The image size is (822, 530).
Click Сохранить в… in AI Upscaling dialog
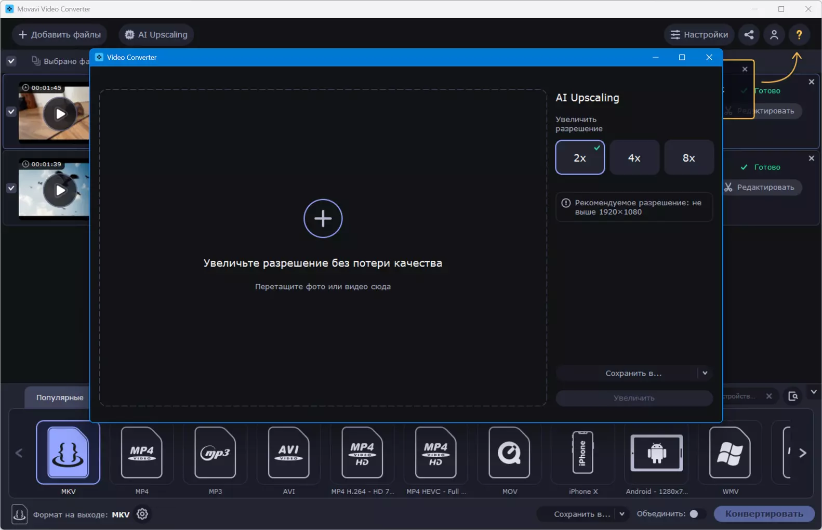click(627, 373)
